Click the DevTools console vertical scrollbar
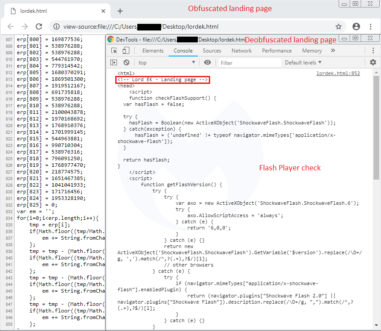 pos(376,132)
